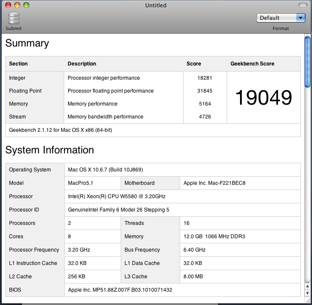
Task: Click the Description column header
Action: click(82, 63)
